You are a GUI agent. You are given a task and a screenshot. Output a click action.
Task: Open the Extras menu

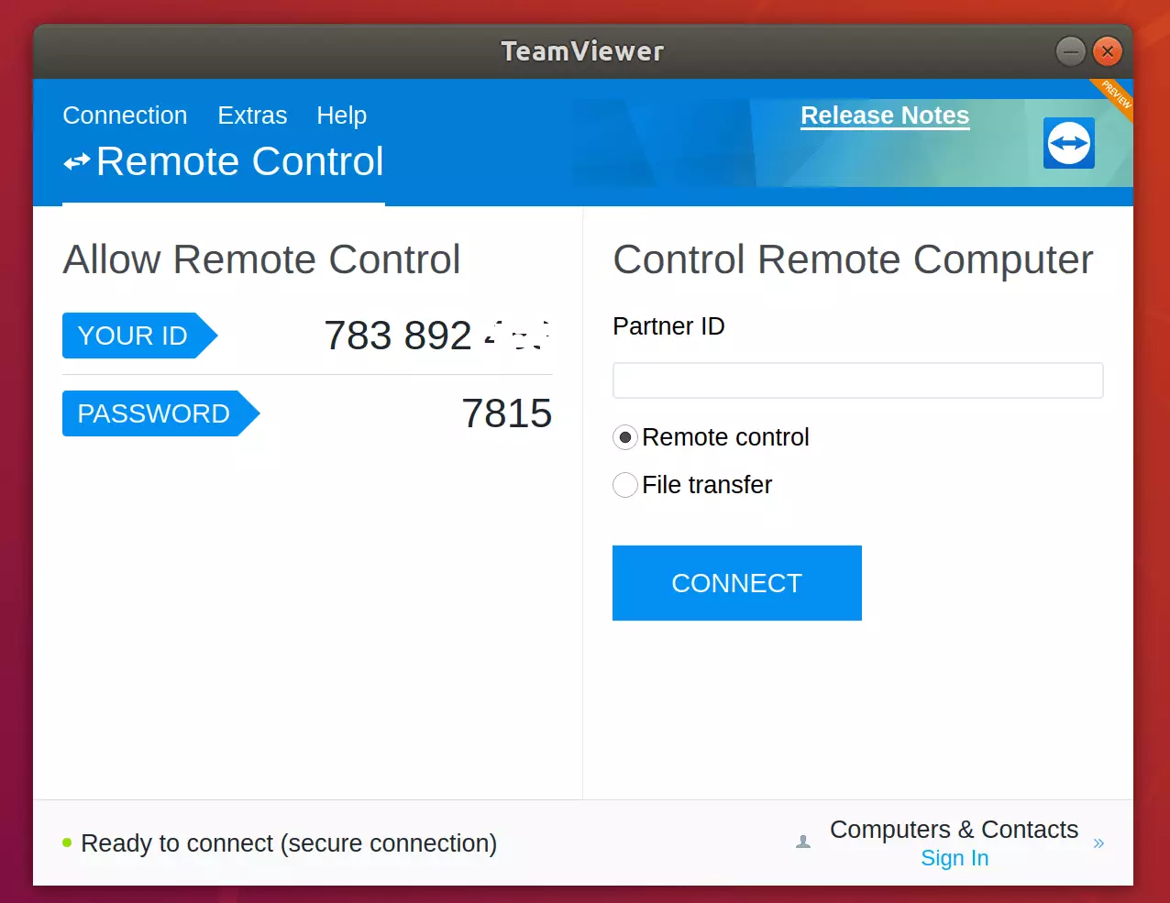tap(252, 116)
